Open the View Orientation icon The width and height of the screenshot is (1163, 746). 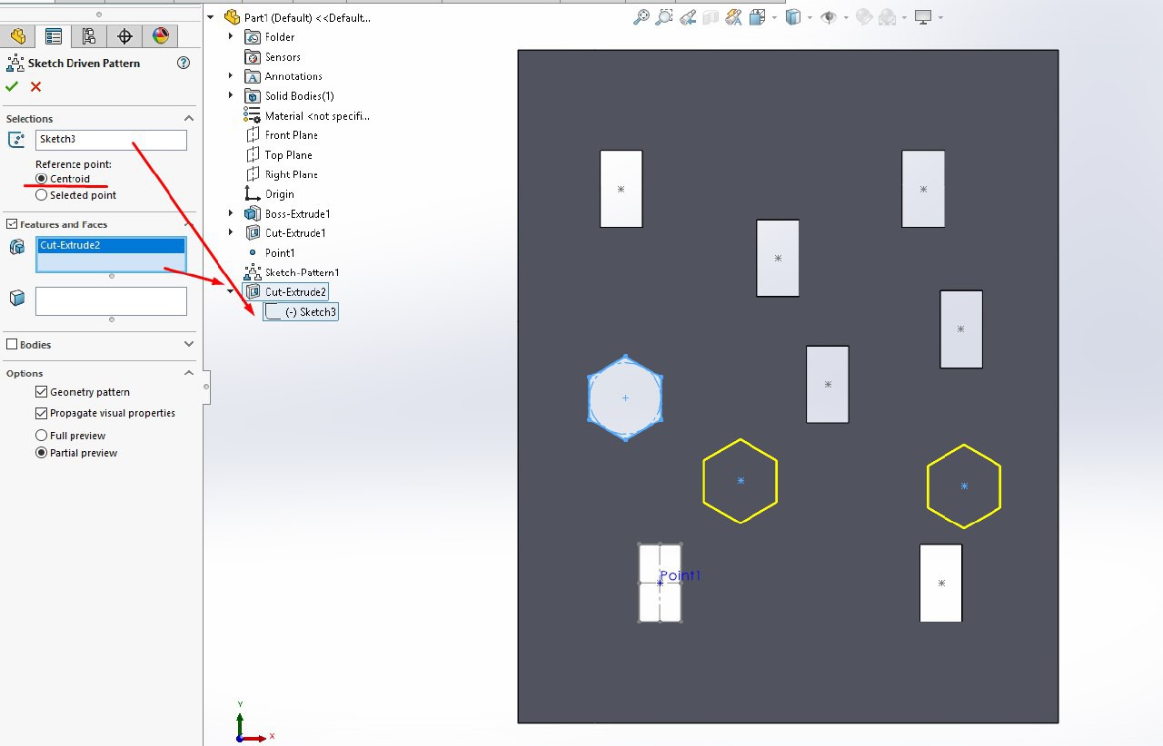(758, 17)
